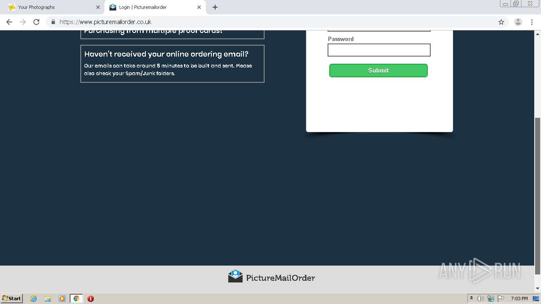
Task: Click the padlock site info icon
Action: click(x=53, y=22)
